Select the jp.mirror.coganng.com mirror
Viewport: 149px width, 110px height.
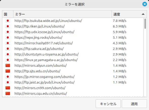(x=73, y=77)
